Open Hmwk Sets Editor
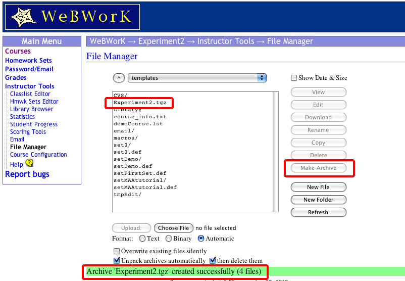The image size is (405, 281). [x=34, y=102]
